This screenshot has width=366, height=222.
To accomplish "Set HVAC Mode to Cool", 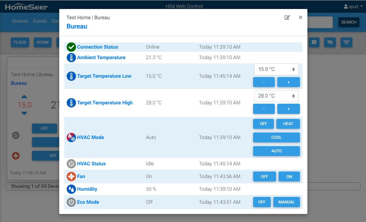I will click(276, 137).
